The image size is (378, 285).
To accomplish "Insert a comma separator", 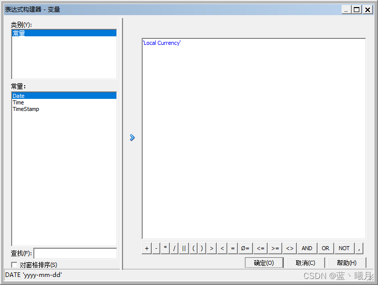I will click(359, 248).
